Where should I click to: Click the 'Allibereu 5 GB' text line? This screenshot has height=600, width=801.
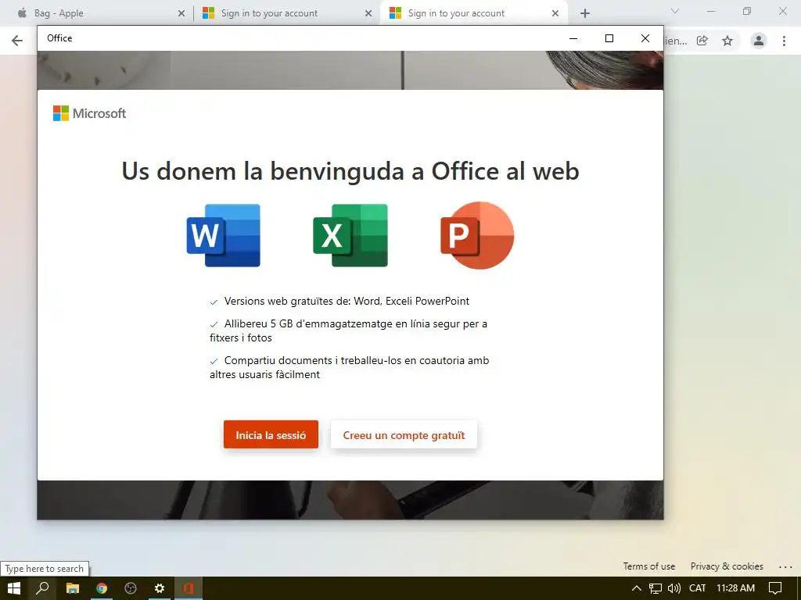[x=348, y=330]
